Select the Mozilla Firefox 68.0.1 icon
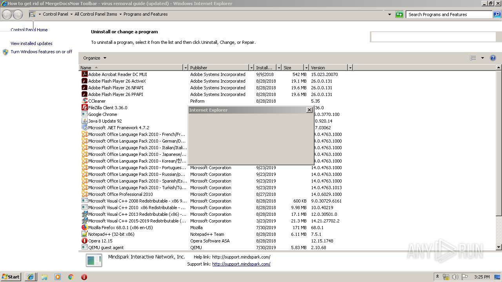 pyautogui.click(x=84, y=227)
